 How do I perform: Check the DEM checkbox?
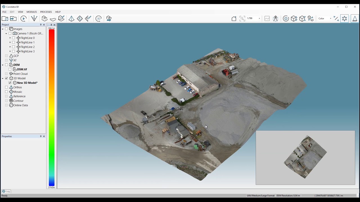click(x=6, y=65)
